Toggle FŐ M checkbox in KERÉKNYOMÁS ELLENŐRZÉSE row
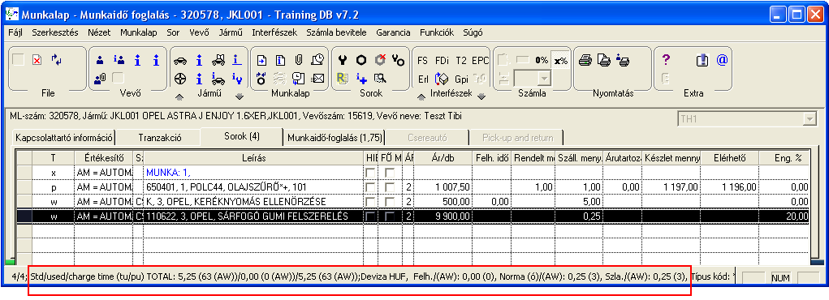 coord(391,202)
